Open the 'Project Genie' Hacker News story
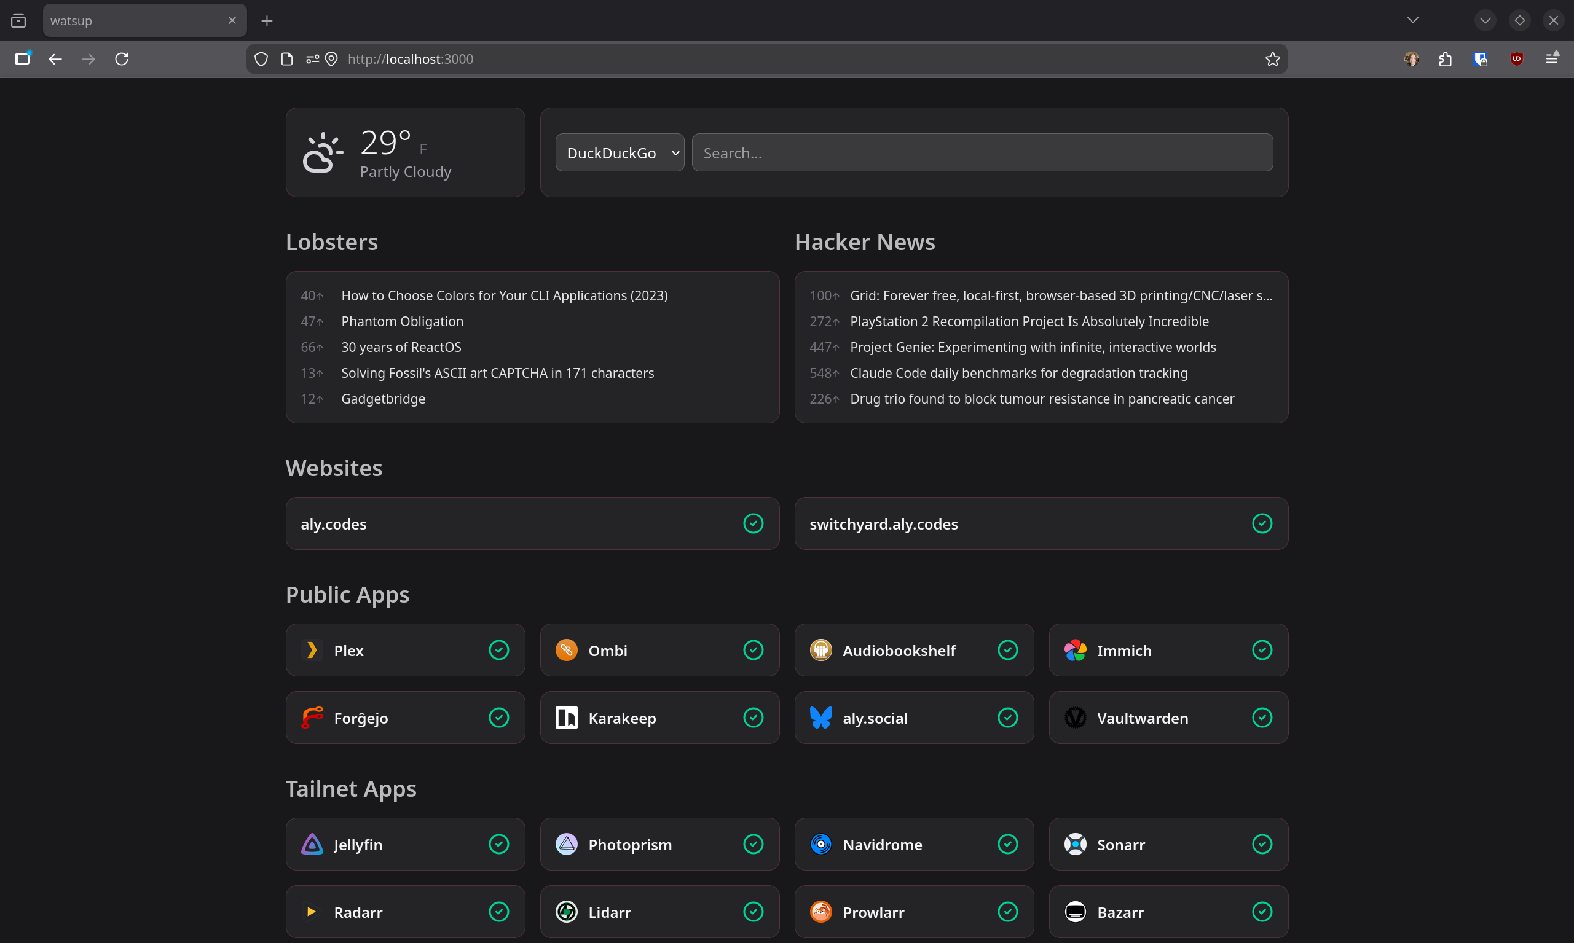Viewport: 1574px width, 943px height. [x=1033, y=347]
